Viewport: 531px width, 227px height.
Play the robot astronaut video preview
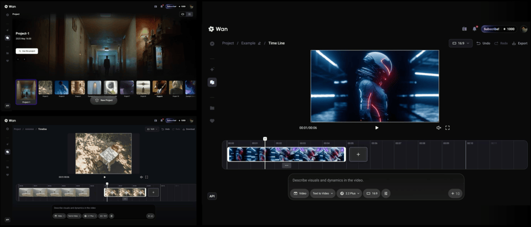point(376,128)
